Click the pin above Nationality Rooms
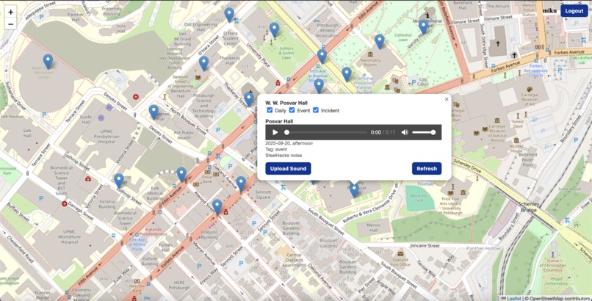The height and width of the screenshot is (301, 592). pos(379,42)
